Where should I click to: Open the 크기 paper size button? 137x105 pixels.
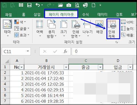point(64,28)
